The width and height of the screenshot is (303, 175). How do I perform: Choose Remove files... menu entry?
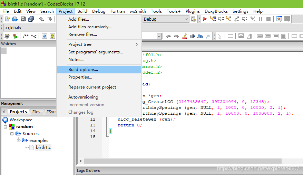(x=99, y=34)
